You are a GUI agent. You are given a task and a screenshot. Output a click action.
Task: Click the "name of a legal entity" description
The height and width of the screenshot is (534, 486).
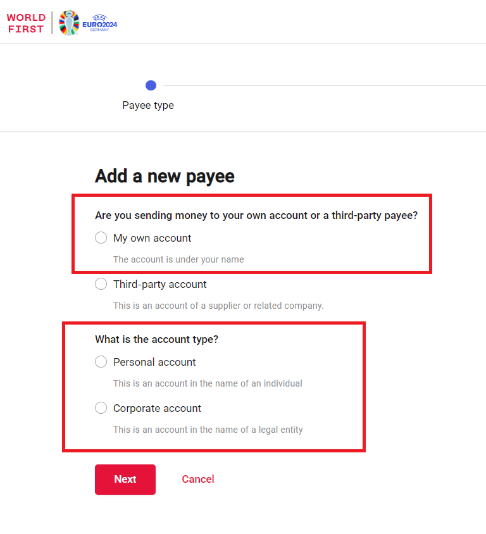(x=208, y=430)
